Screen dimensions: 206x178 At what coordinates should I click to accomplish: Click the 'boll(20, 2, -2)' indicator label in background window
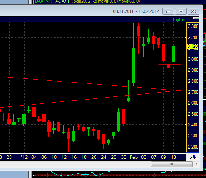(85, 2)
